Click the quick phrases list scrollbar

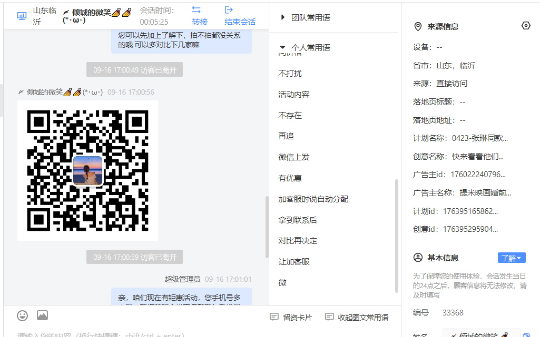[396, 236]
